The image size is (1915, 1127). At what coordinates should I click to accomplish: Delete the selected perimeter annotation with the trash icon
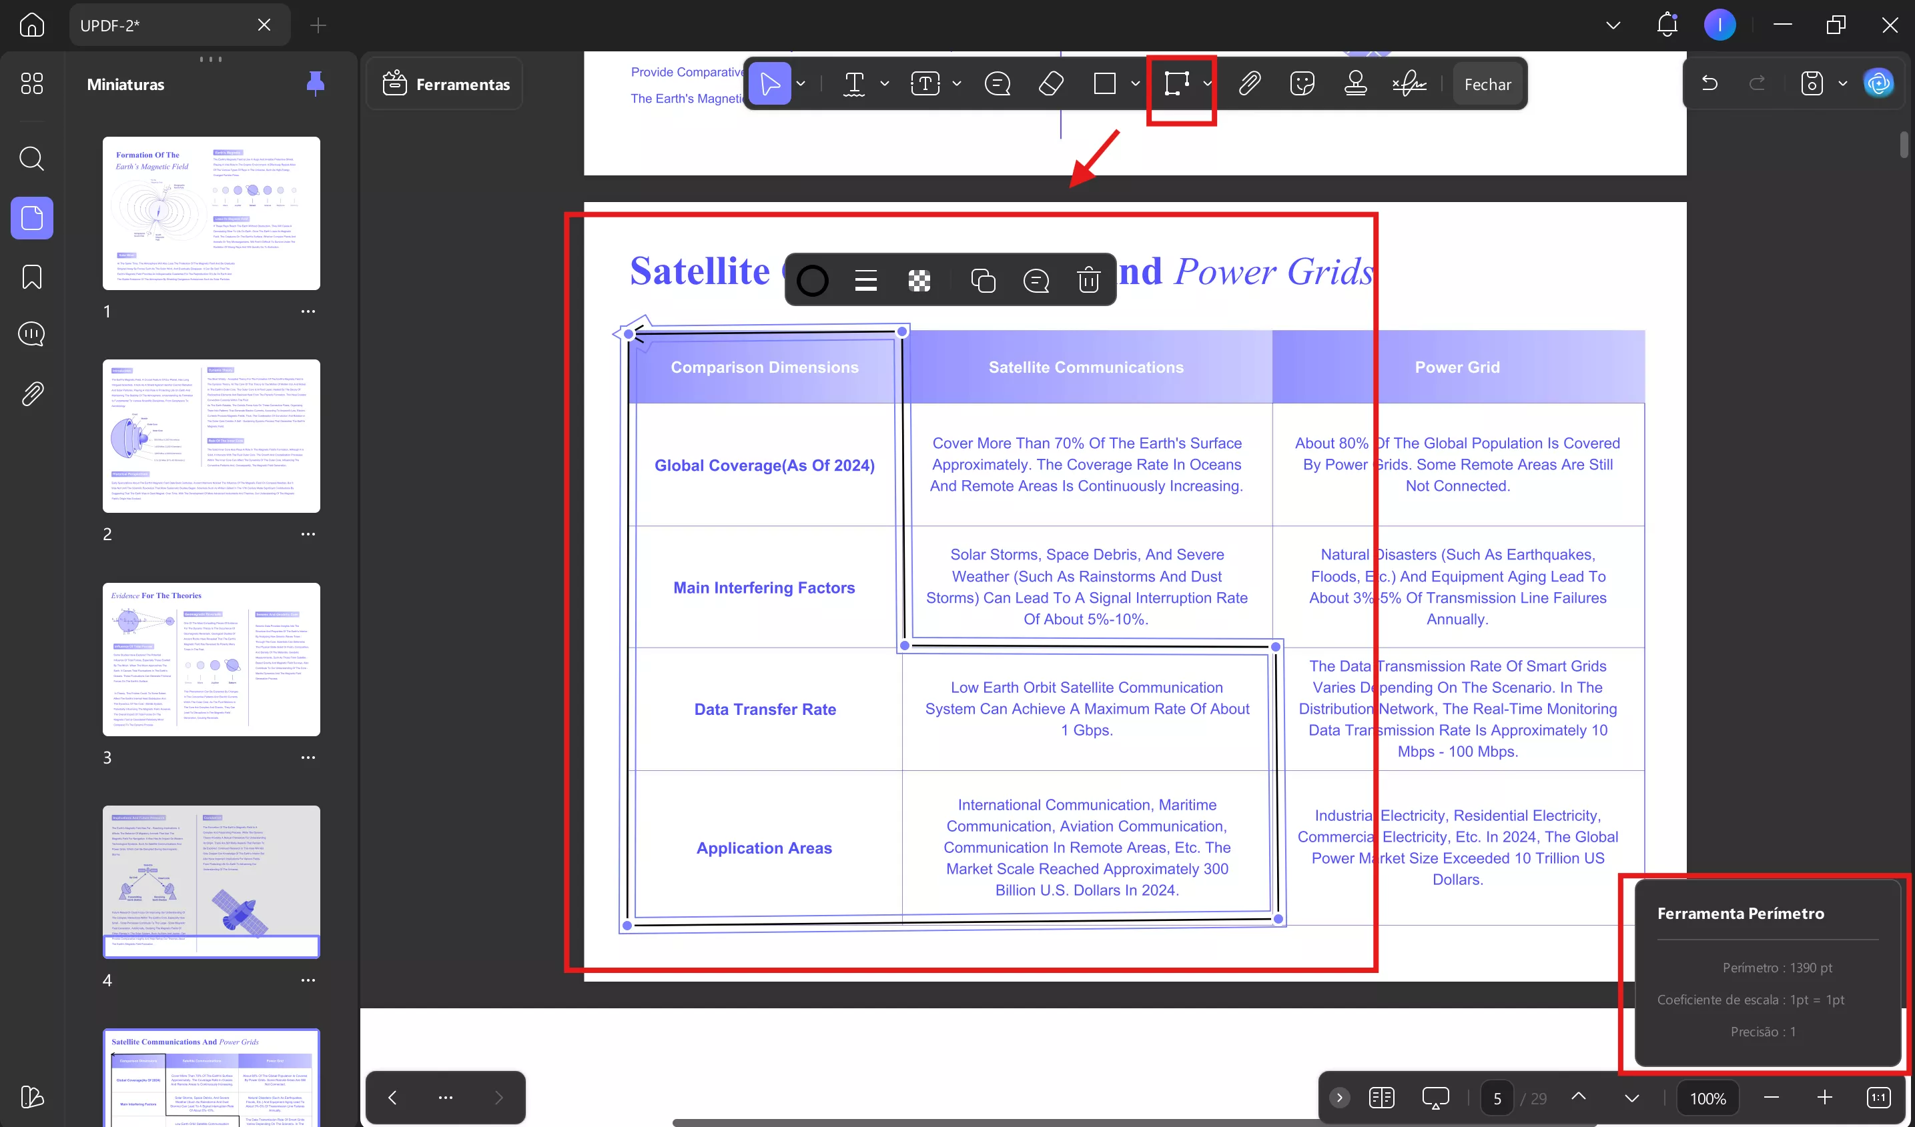tap(1088, 281)
